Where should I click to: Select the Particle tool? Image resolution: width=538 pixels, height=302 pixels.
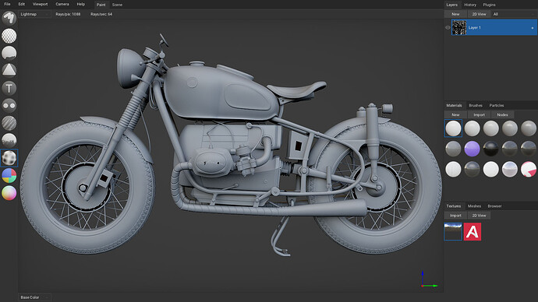(x=9, y=140)
